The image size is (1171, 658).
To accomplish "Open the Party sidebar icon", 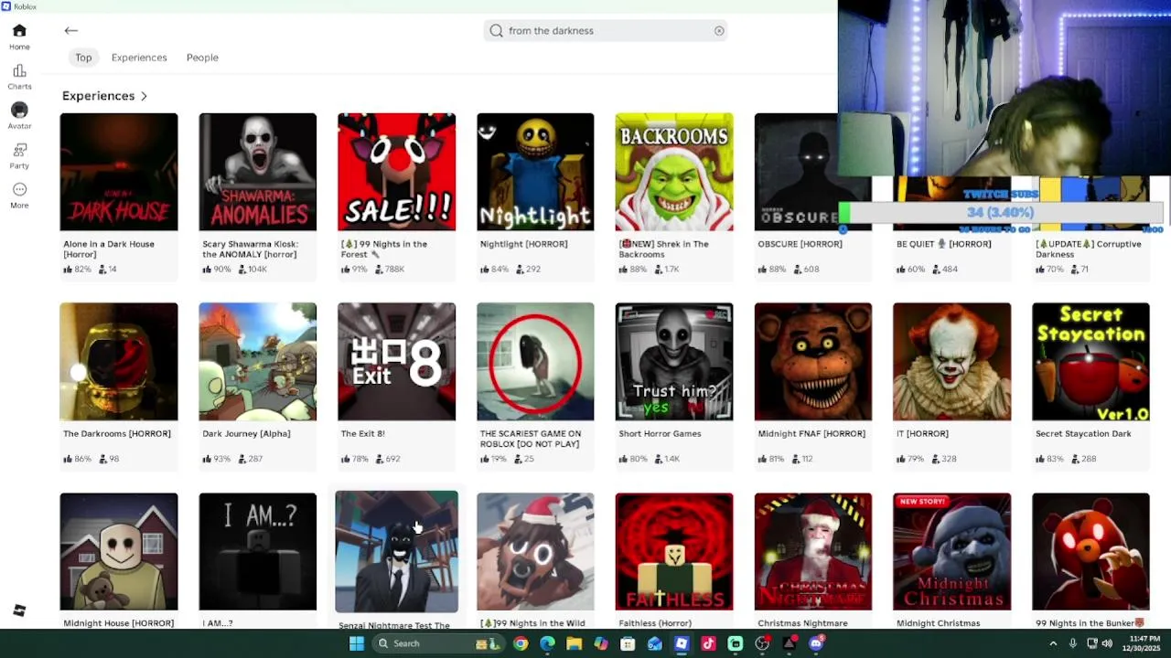I will pyautogui.click(x=19, y=155).
